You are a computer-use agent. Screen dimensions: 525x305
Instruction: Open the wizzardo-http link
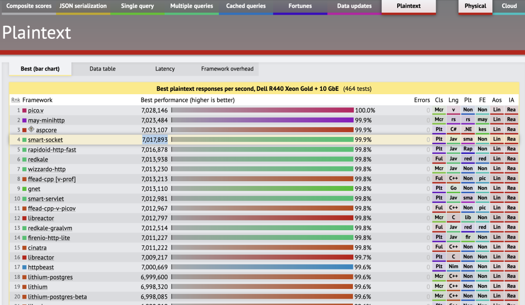[x=47, y=169]
